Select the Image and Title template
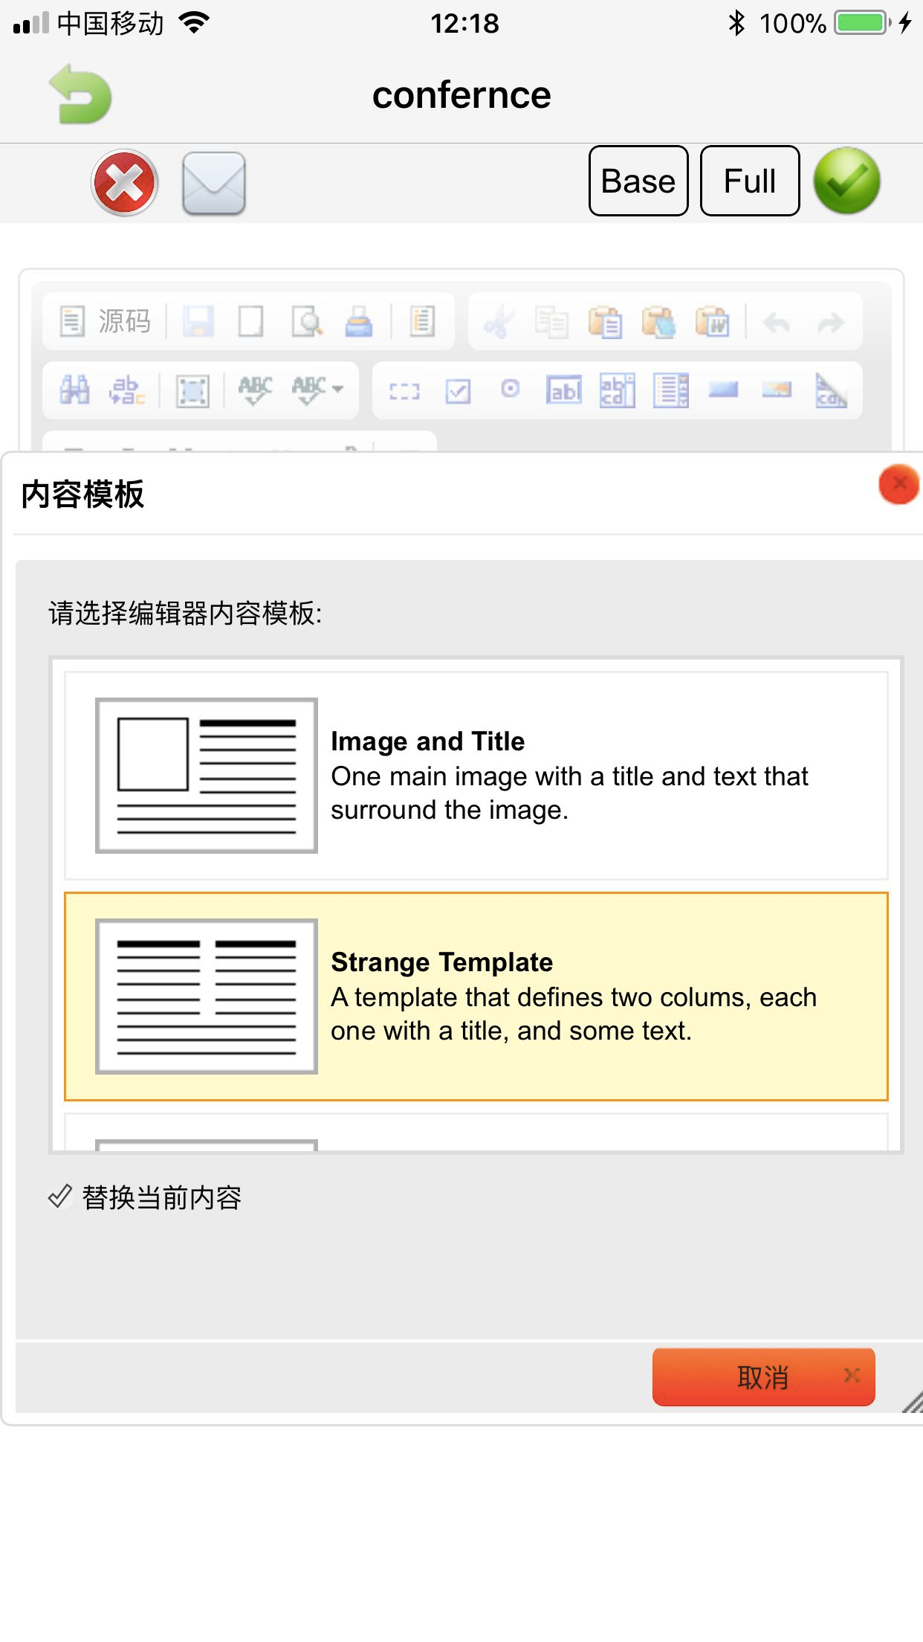 click(x=476, y=776)
